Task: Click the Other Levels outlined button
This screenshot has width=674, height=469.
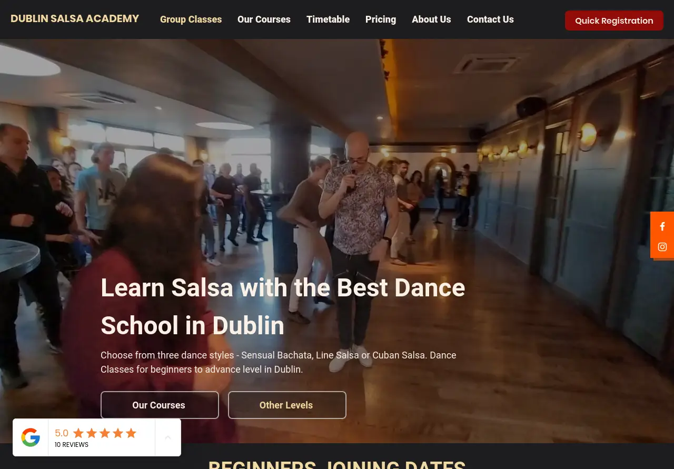Action: coord(286,405)
